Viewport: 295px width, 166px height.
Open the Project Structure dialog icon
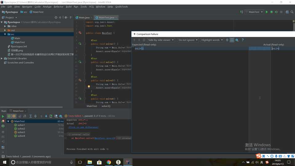tap(287, 12)
